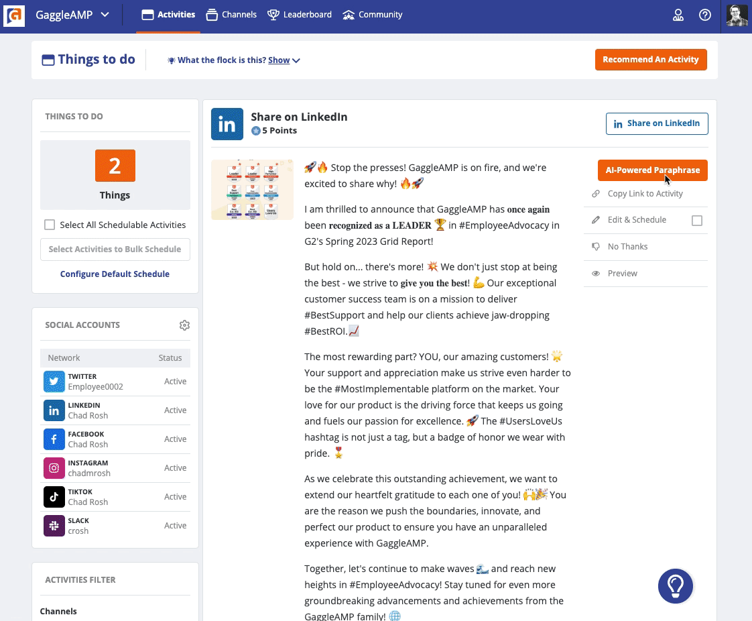Open social accounts settings gear
The image size is (752, 621).
tap(184, 325)
